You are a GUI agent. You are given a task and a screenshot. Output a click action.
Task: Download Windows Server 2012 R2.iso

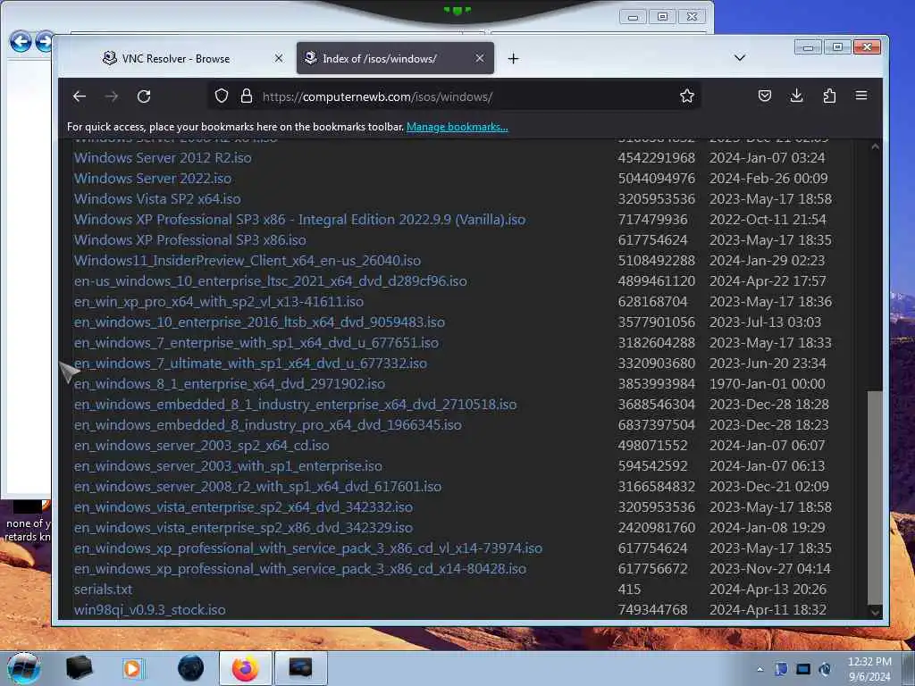pyautogui.click(x=163, y=158)
